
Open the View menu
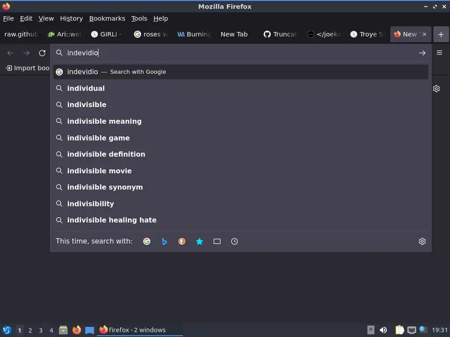tap(46, 18)
